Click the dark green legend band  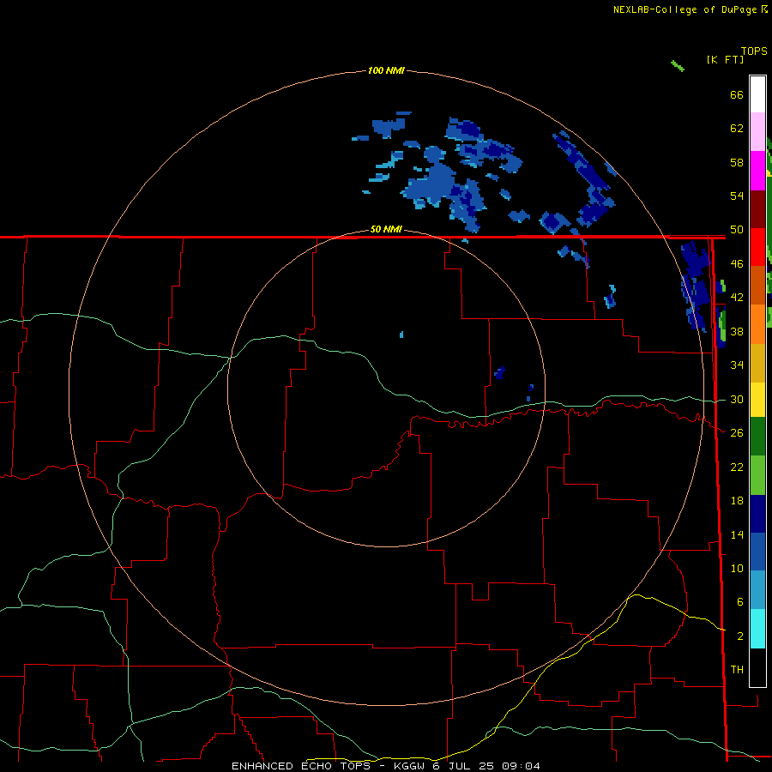coord(757,437)
